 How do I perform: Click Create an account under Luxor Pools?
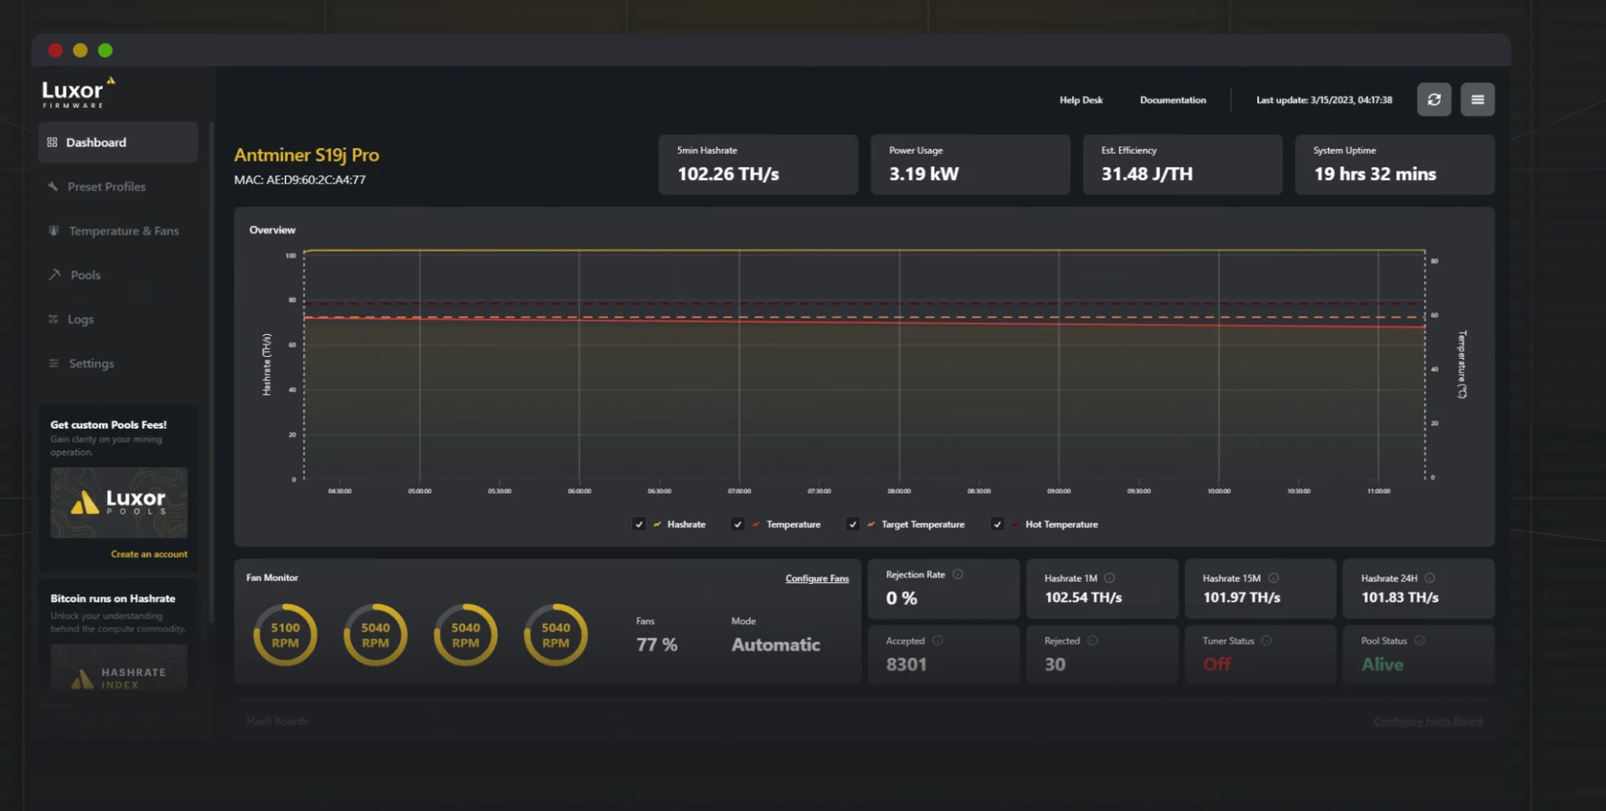coord(149,554)
